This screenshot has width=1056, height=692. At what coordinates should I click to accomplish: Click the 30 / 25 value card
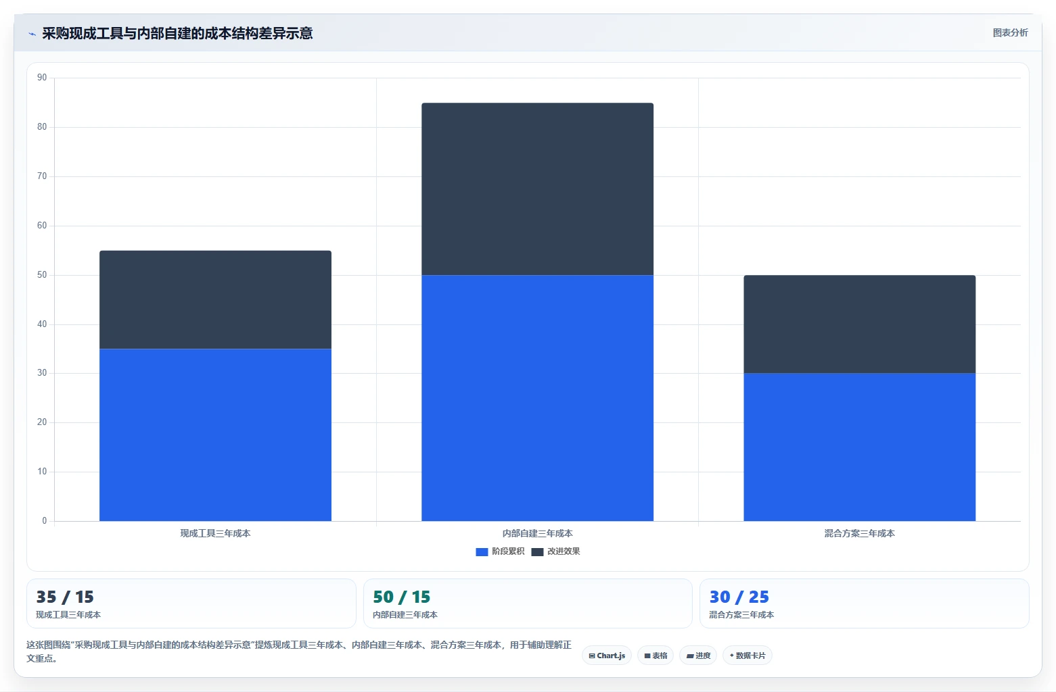[x=865, y=603]
